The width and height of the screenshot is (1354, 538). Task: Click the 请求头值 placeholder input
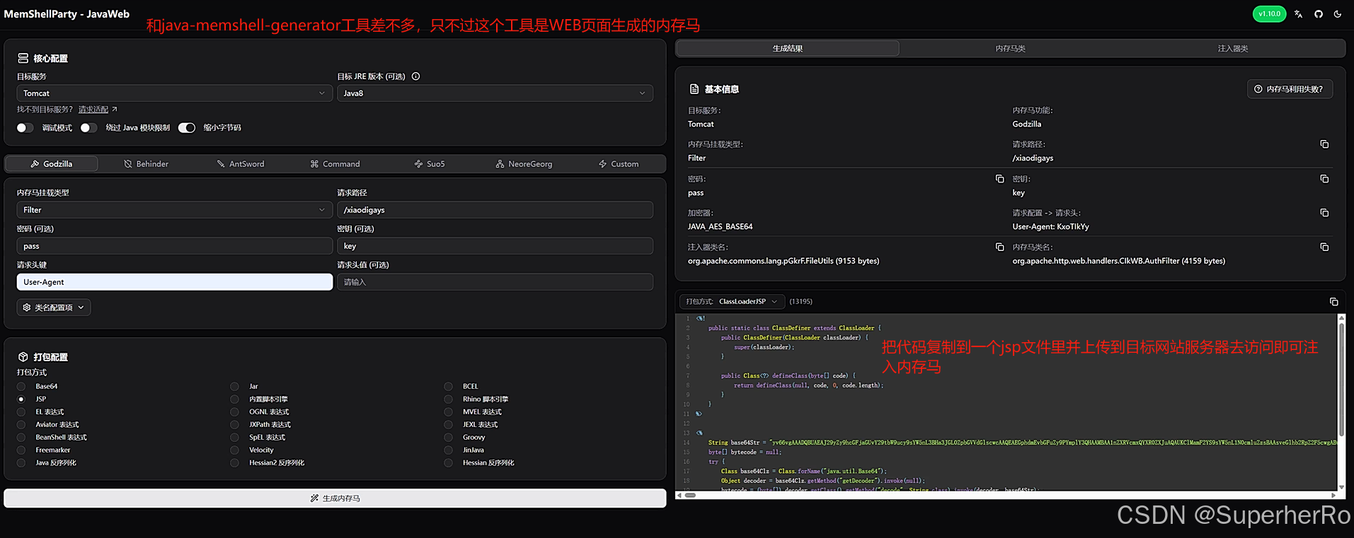[x=495, y=282]
